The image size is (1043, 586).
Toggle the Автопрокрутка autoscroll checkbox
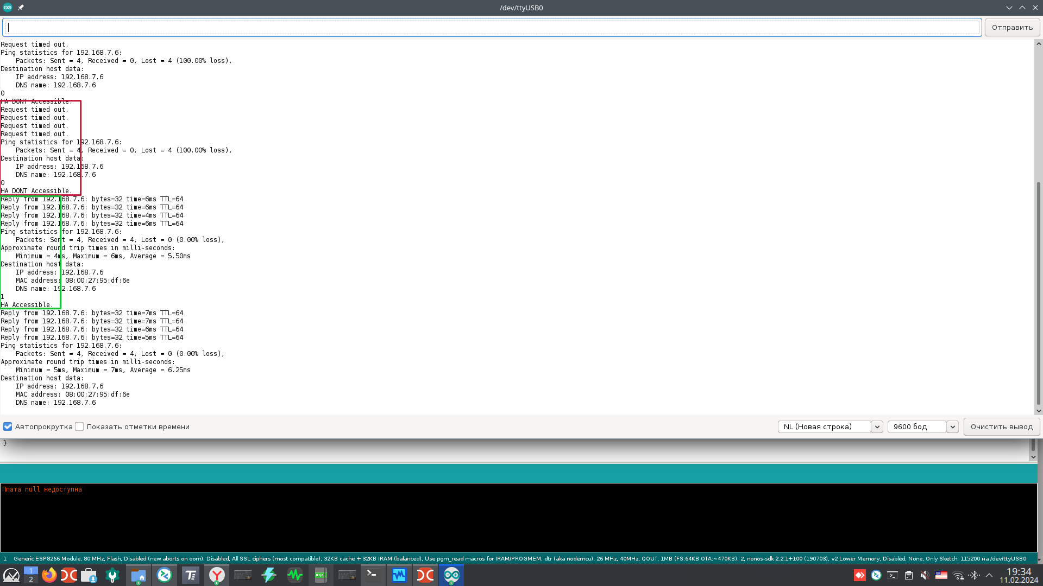pos(8,426)
